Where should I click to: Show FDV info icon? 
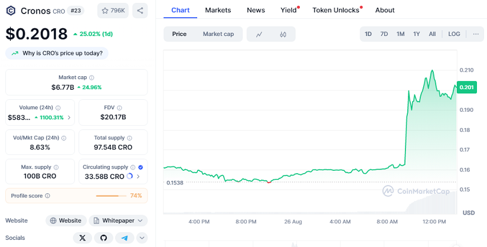[119, 108]
